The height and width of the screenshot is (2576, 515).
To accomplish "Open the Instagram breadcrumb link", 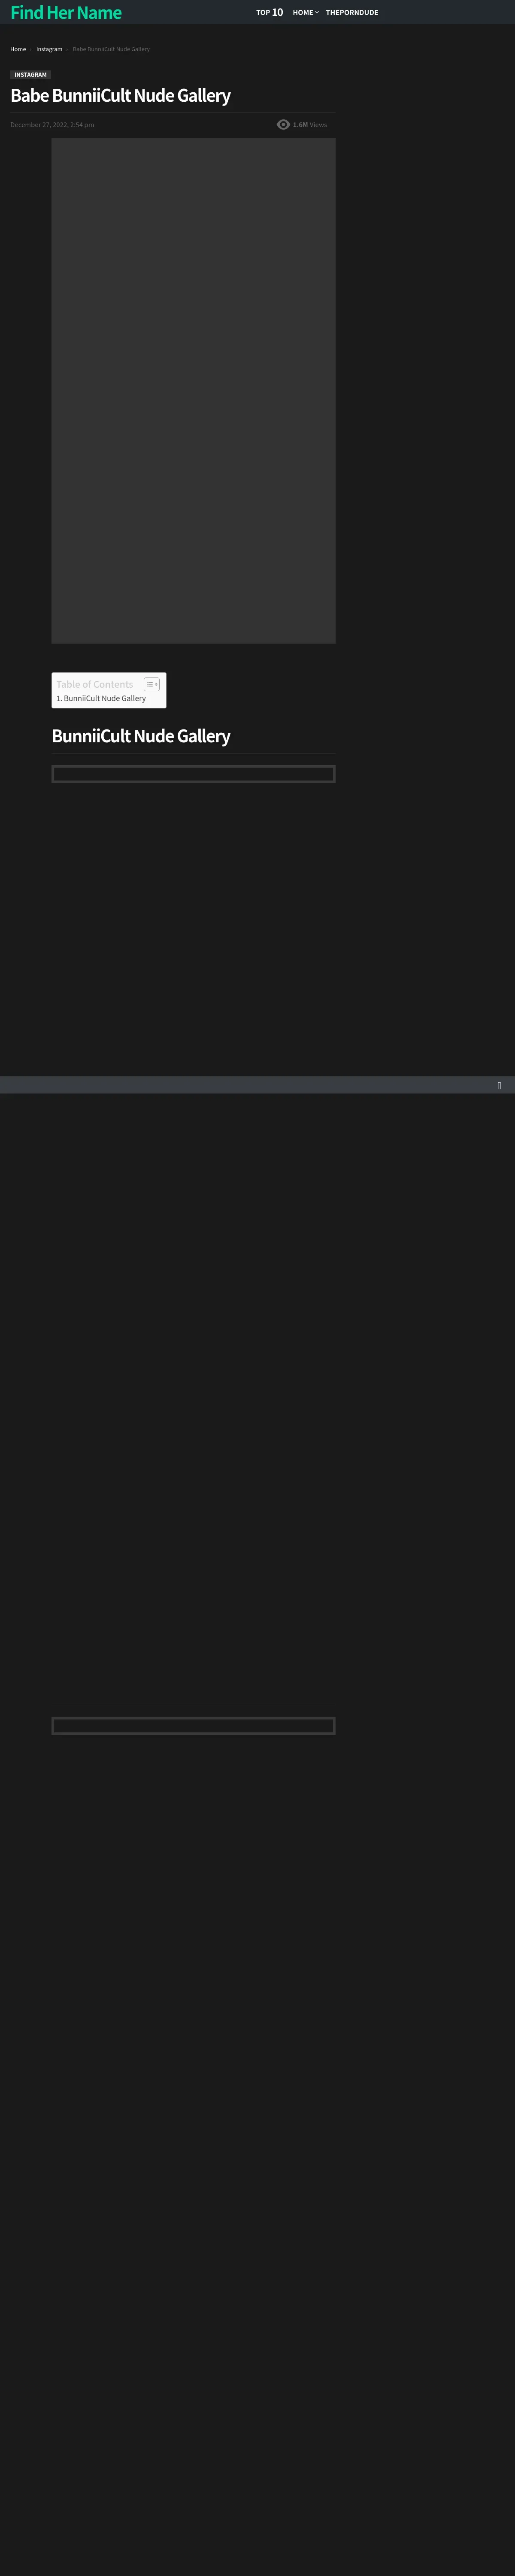I will 49,49.
